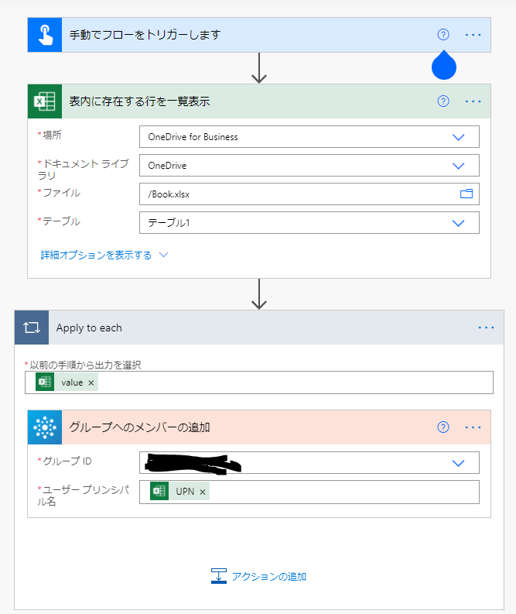Click the Azure AD icon on グループへのメンバーの追加
Viewport: 516px width, 614px height.
coord(45,427)
